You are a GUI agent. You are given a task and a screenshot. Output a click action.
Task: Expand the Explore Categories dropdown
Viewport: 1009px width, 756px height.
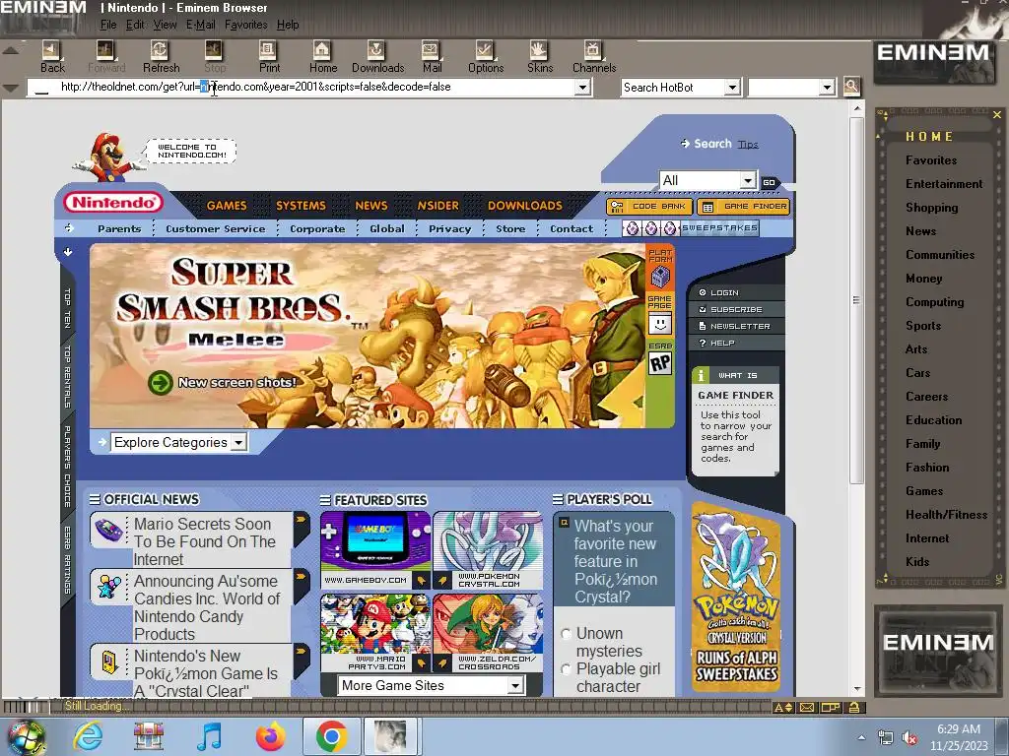pyautogui.click(x=238, y=442)
